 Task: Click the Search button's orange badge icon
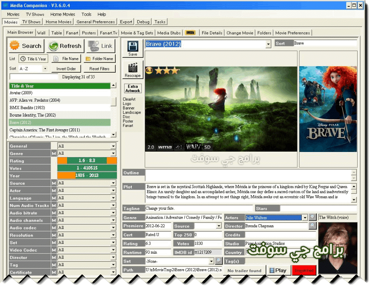point(15,45)
